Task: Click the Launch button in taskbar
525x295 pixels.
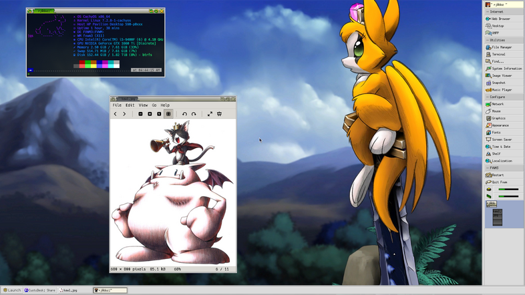Action: pos(12,290)
